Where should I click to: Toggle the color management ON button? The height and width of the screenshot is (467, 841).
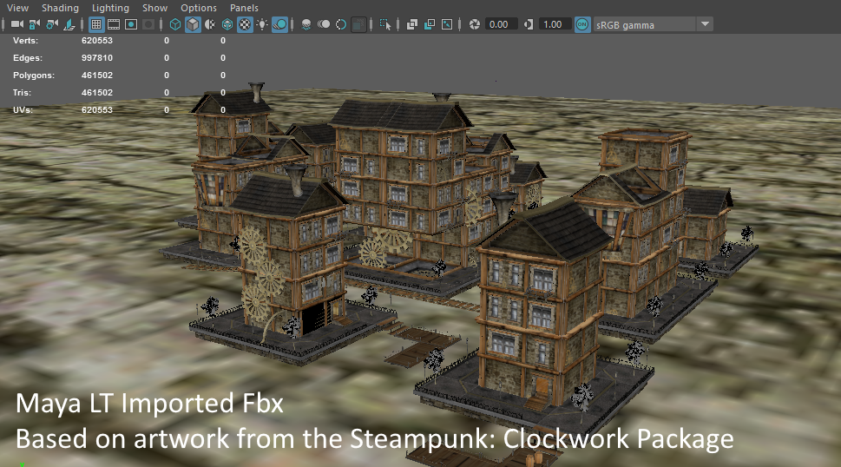582,24
